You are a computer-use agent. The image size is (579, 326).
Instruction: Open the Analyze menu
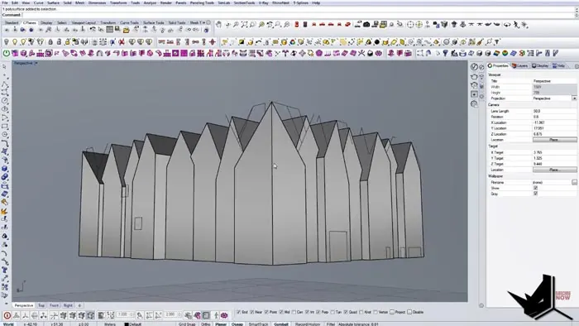point(150,2)
